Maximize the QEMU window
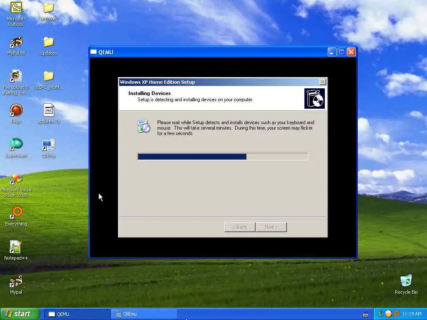The width and height of the screenshot is (427, 320). click(342, 52)
